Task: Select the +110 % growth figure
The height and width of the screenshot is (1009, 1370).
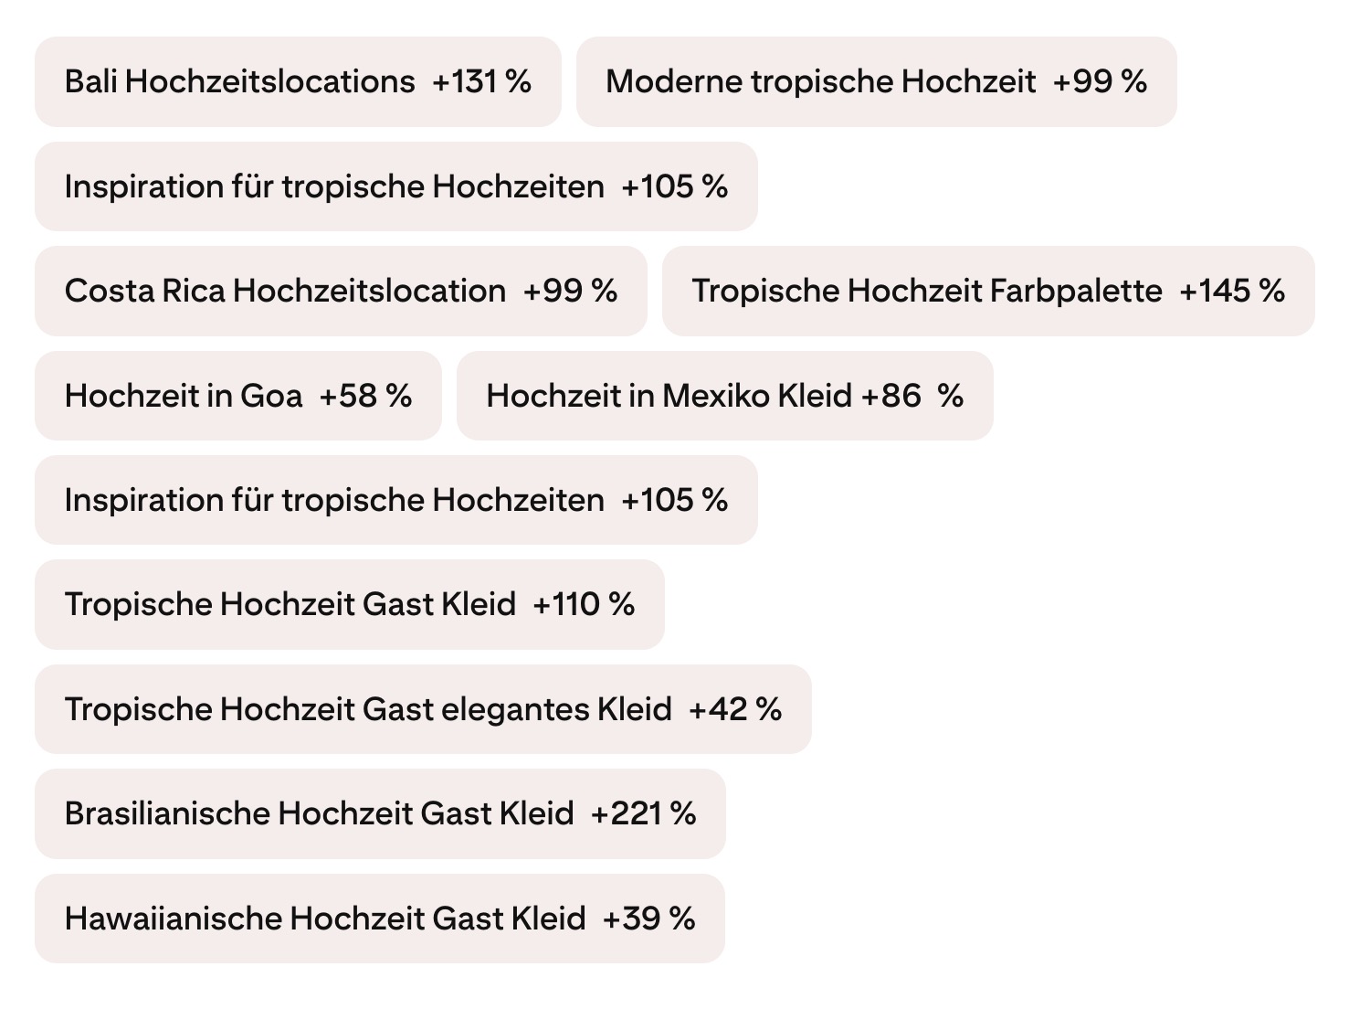Action: tap(584, 605)
